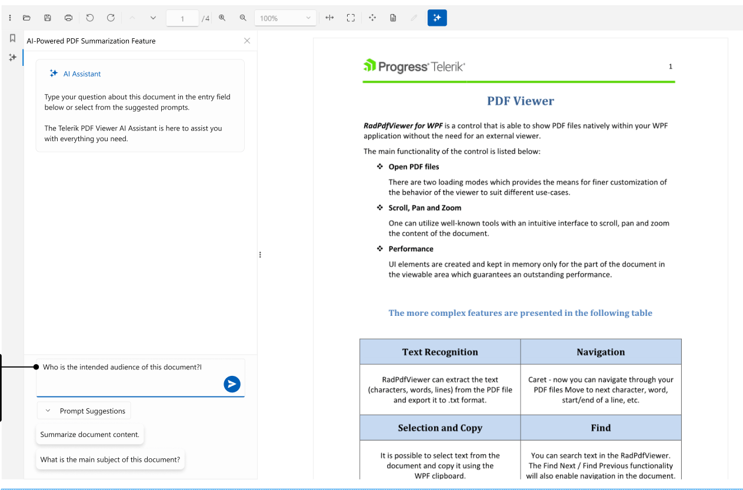Image resolution: width=743 pixels, height=490 pixels.
Task: Collapse the Prompt Suggestions list
Action: coord(84,411)
